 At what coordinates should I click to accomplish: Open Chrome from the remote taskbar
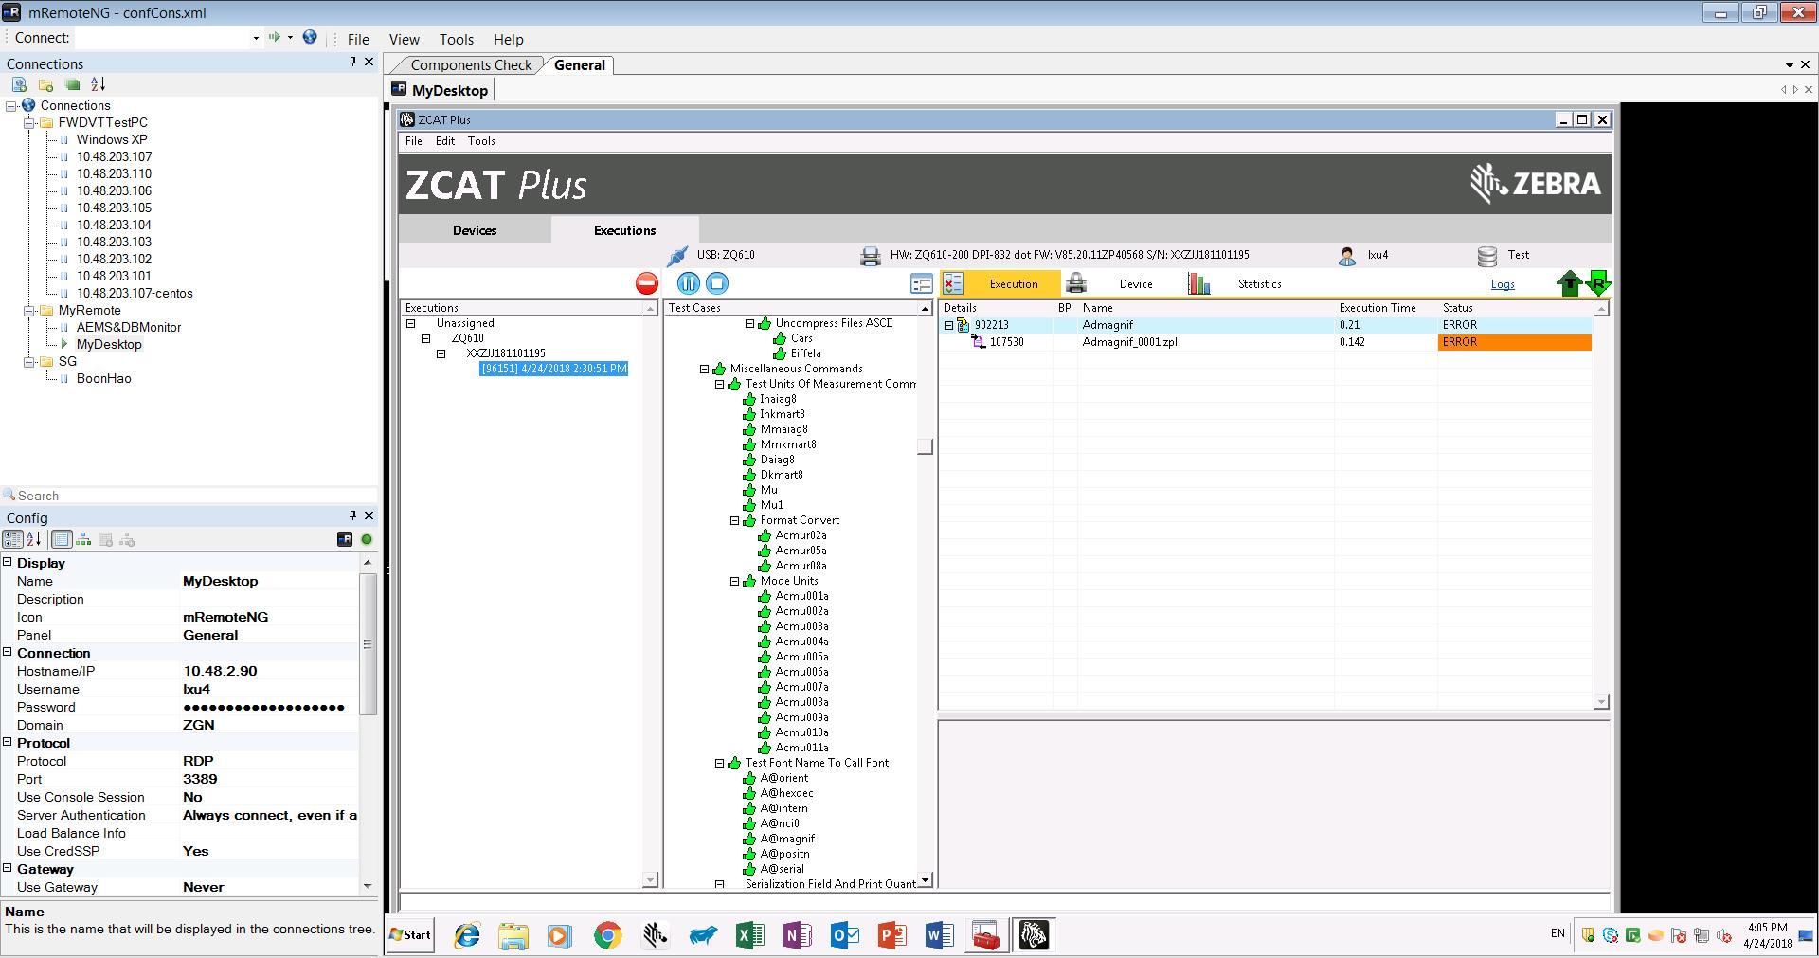tap(607, 936)
